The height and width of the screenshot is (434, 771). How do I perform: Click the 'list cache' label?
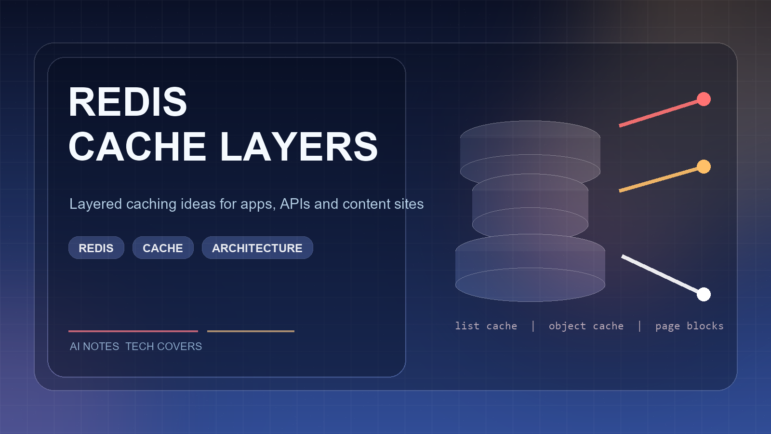click(x=486, y=326)
